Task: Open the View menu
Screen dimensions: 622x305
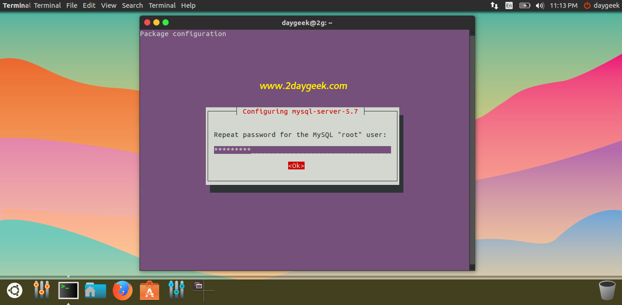Action: tap(109, 5)
